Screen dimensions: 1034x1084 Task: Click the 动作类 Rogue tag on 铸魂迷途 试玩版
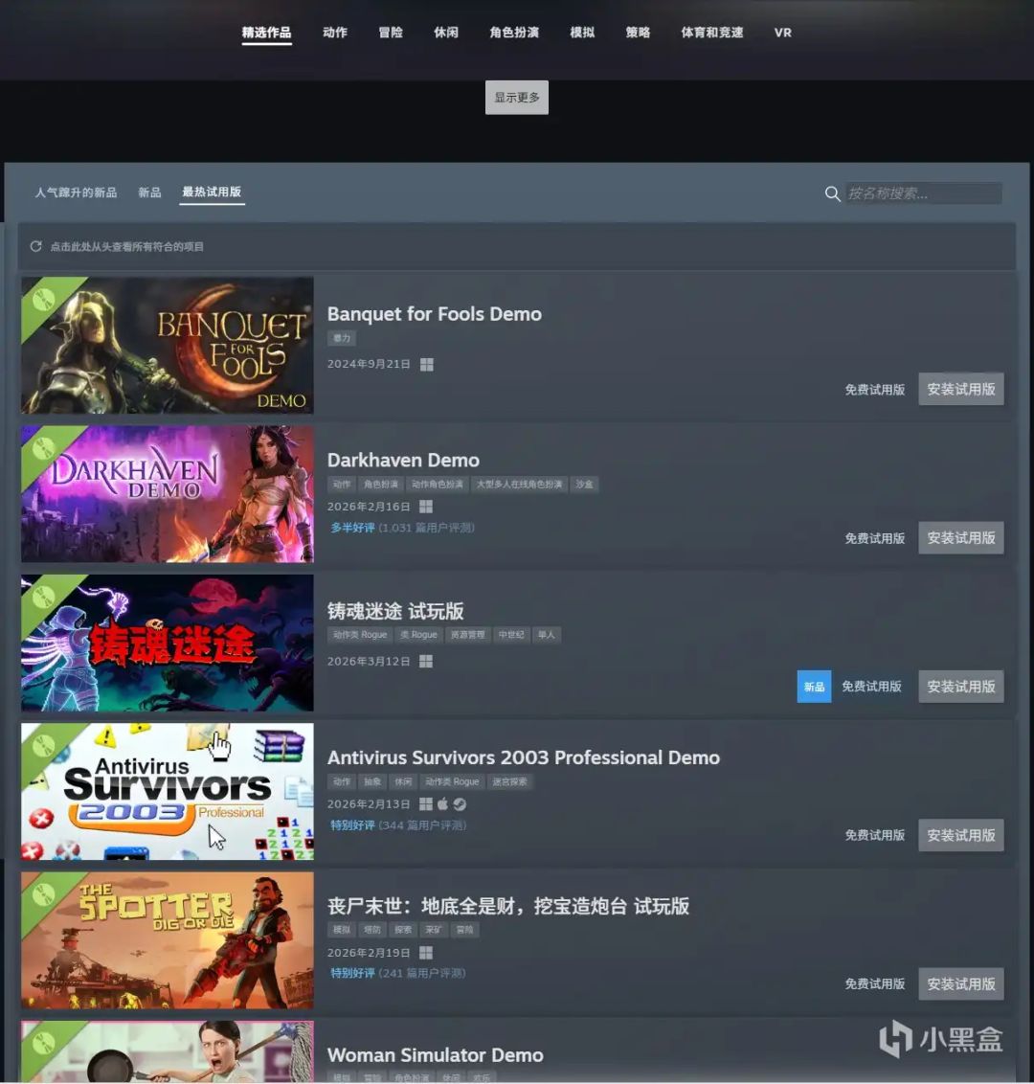[359, 635]
